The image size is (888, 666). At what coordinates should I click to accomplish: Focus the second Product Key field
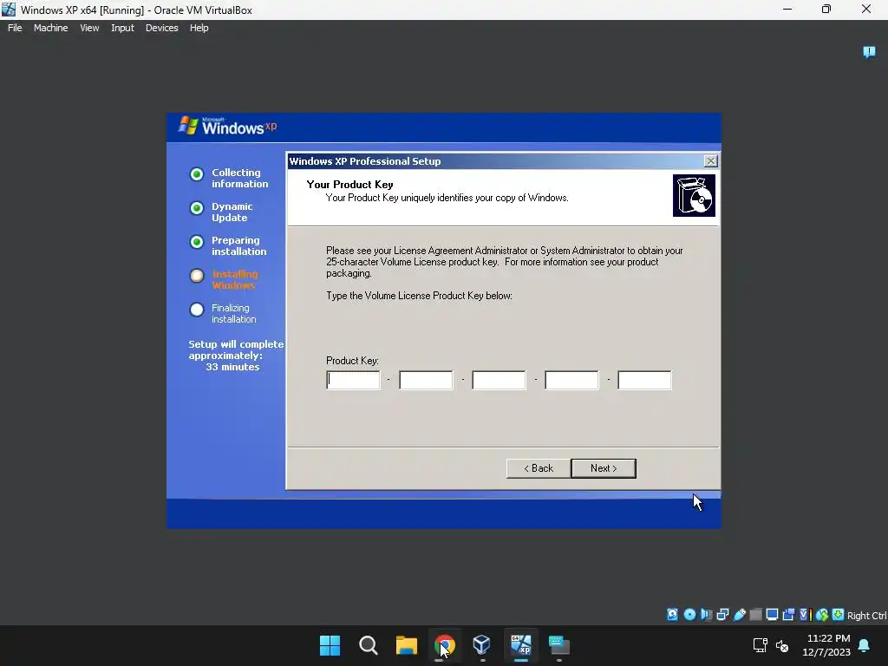click(426, 380)
